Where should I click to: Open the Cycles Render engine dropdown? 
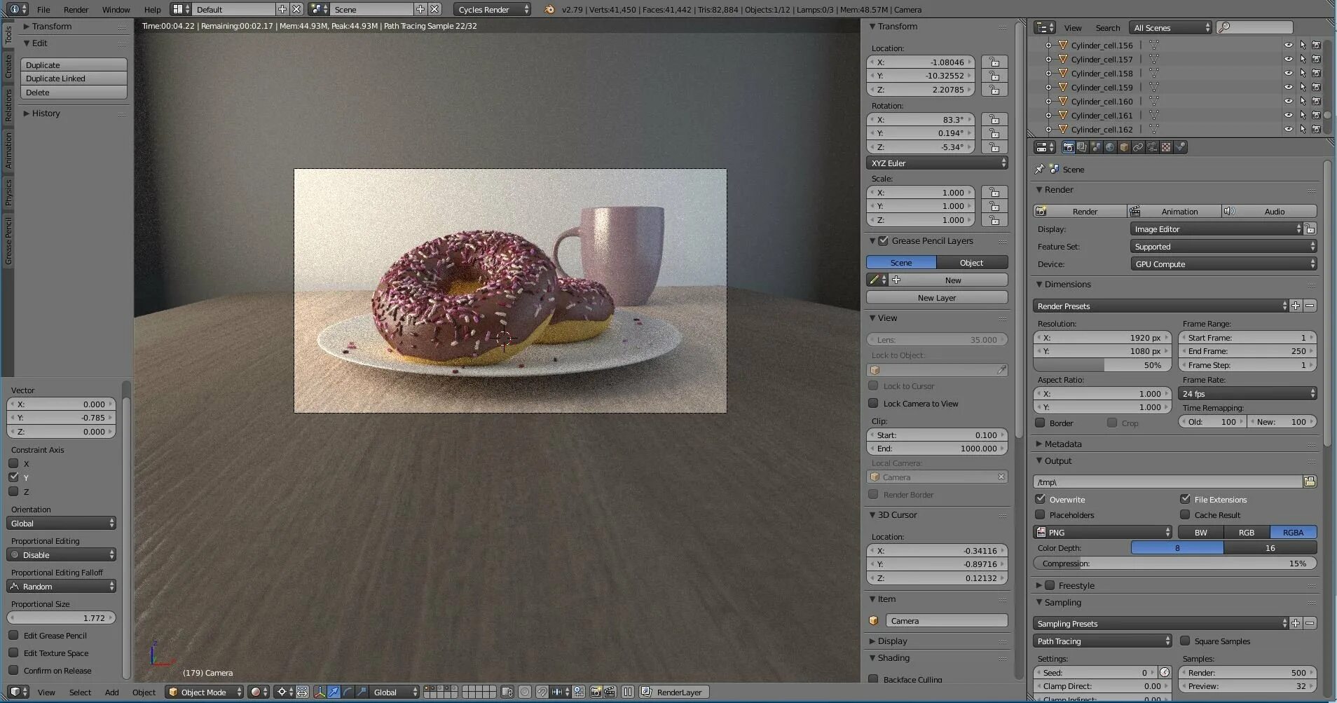(x=493, y=9)
